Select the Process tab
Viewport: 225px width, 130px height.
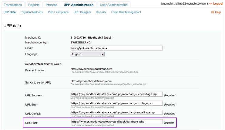tap(51, 5)
